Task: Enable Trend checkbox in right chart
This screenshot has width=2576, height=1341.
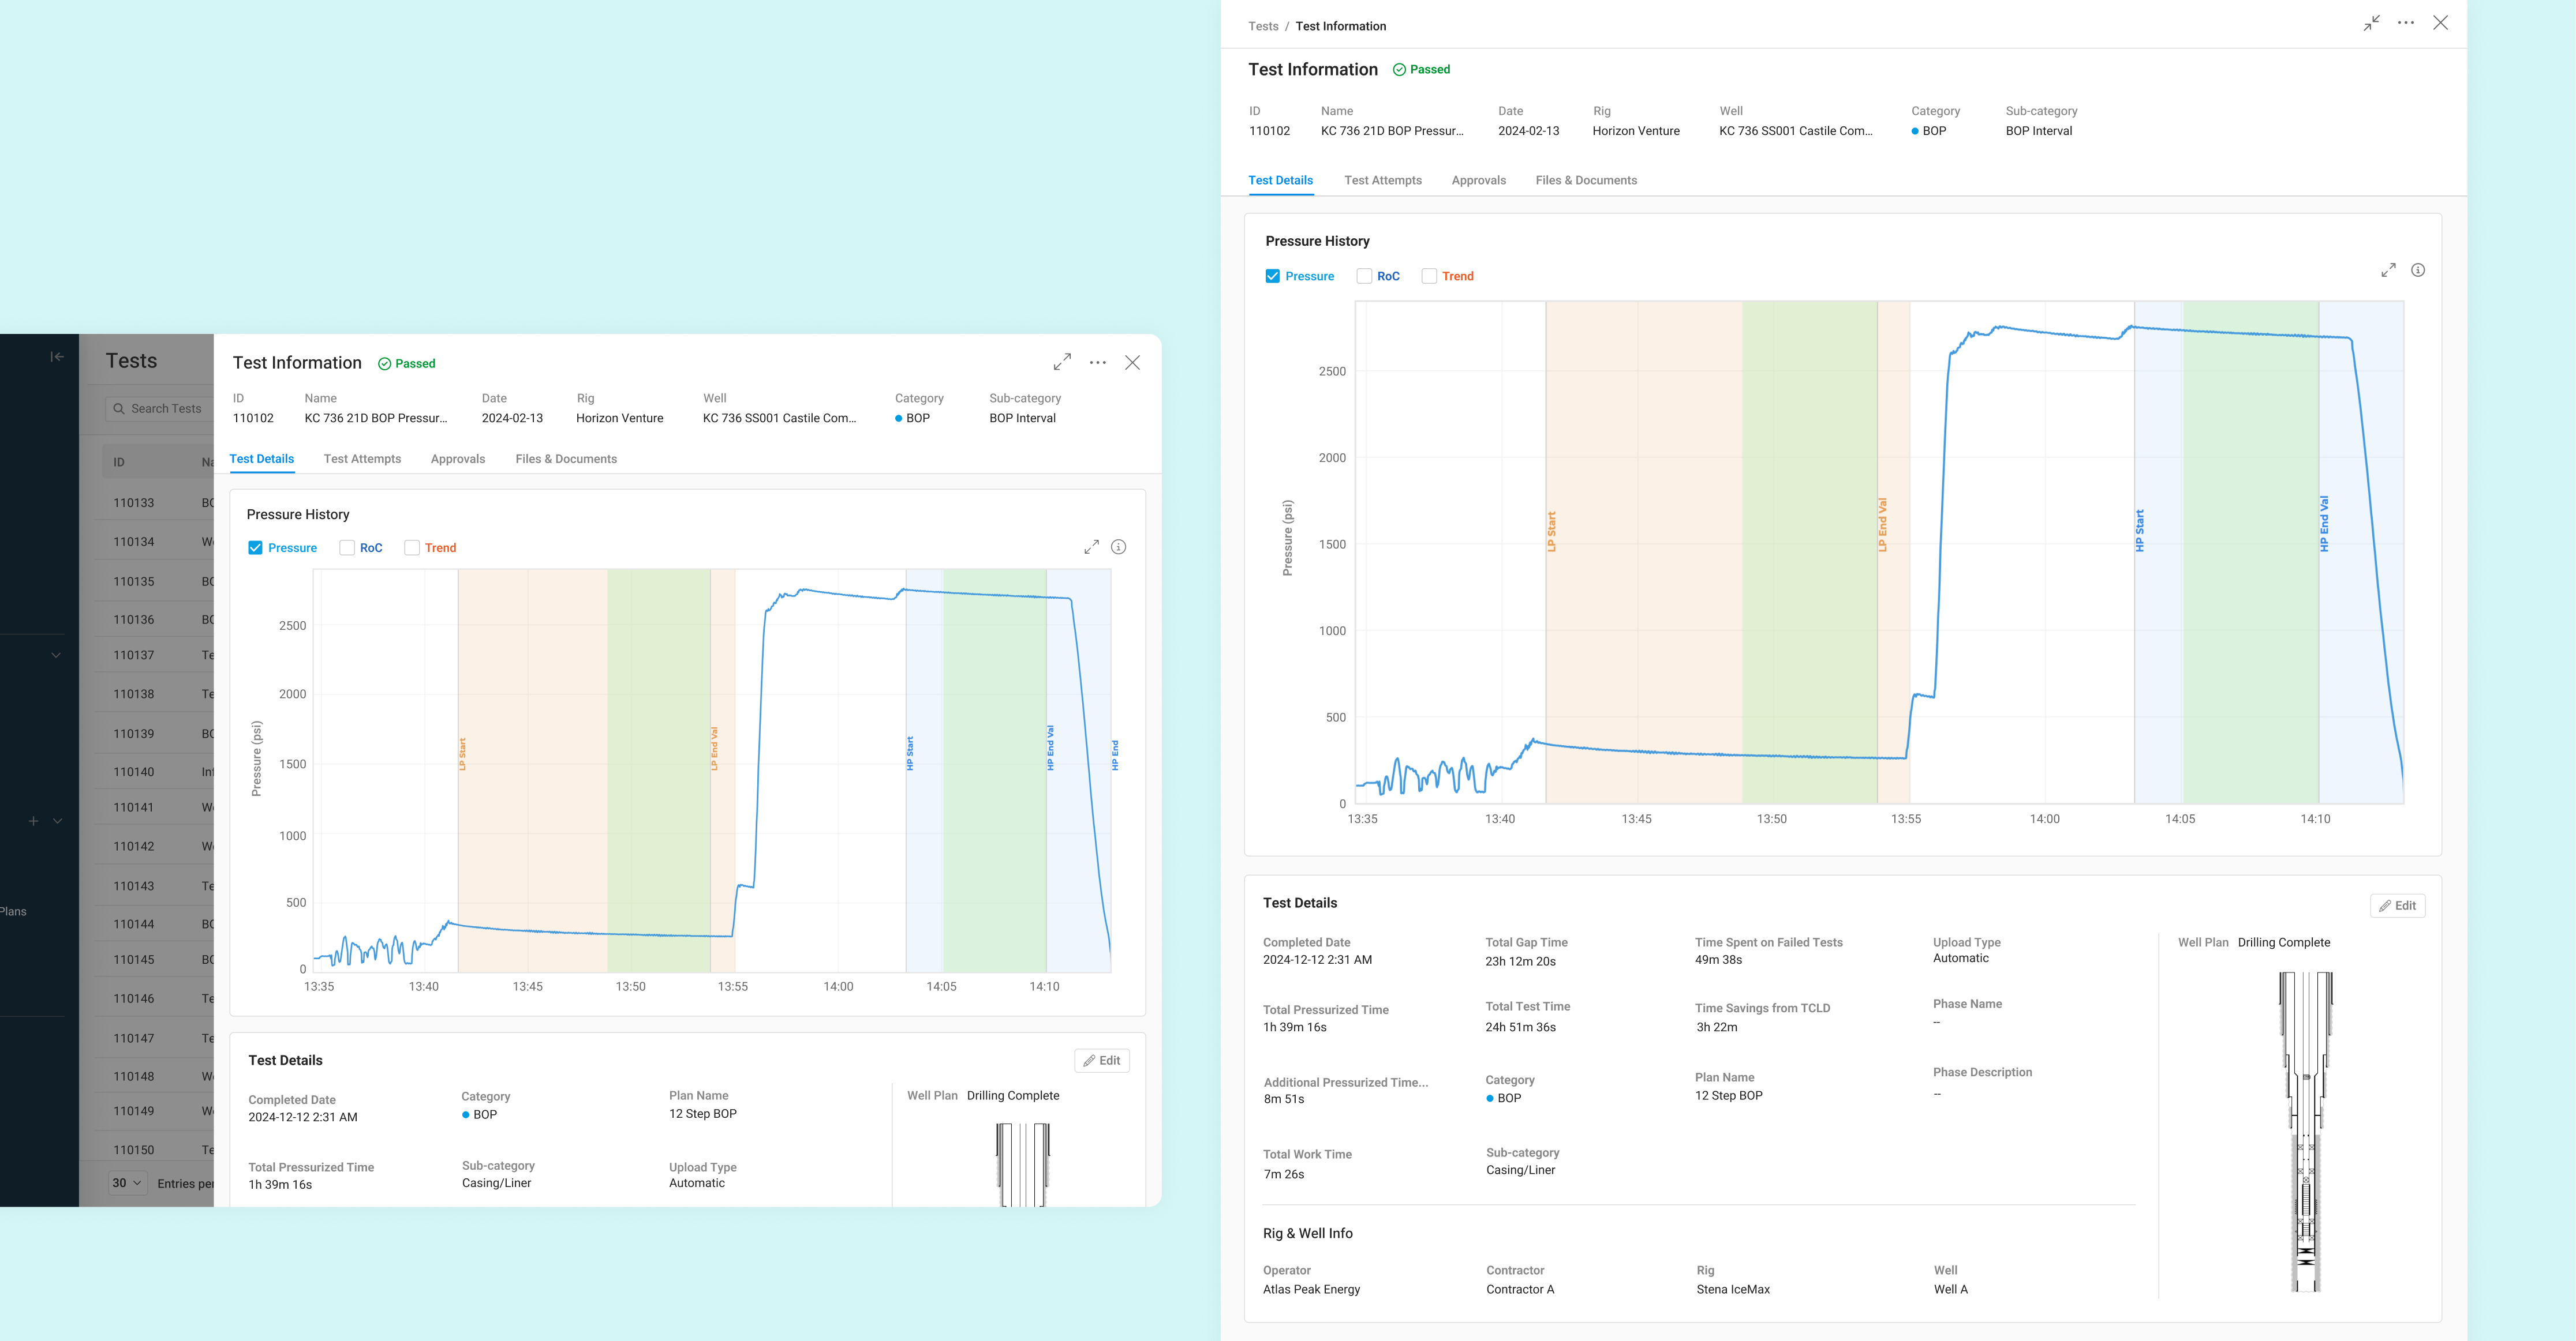Action: tap(1429, 276)
